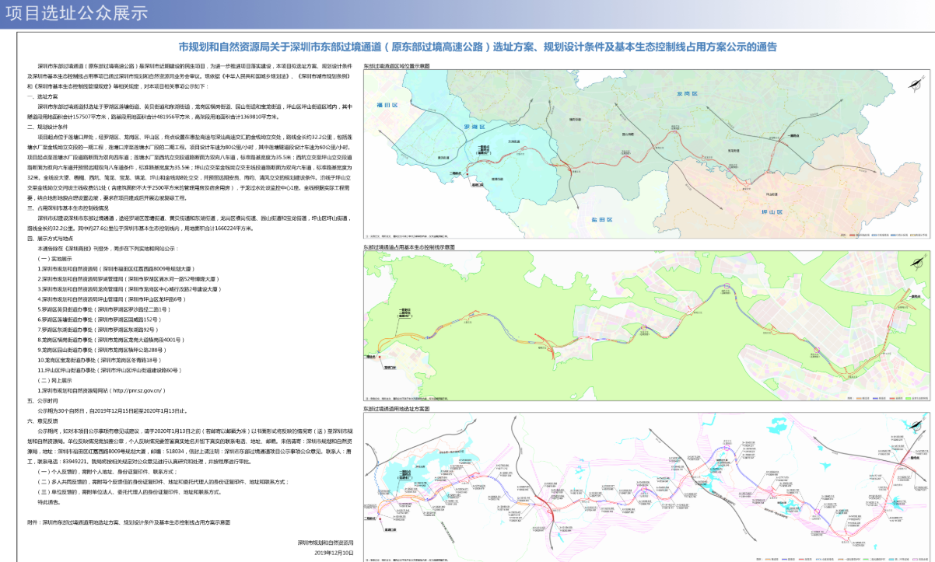
Task: Open the 东部过境通道区域位置示意图 map
Action: coord(646,155)
